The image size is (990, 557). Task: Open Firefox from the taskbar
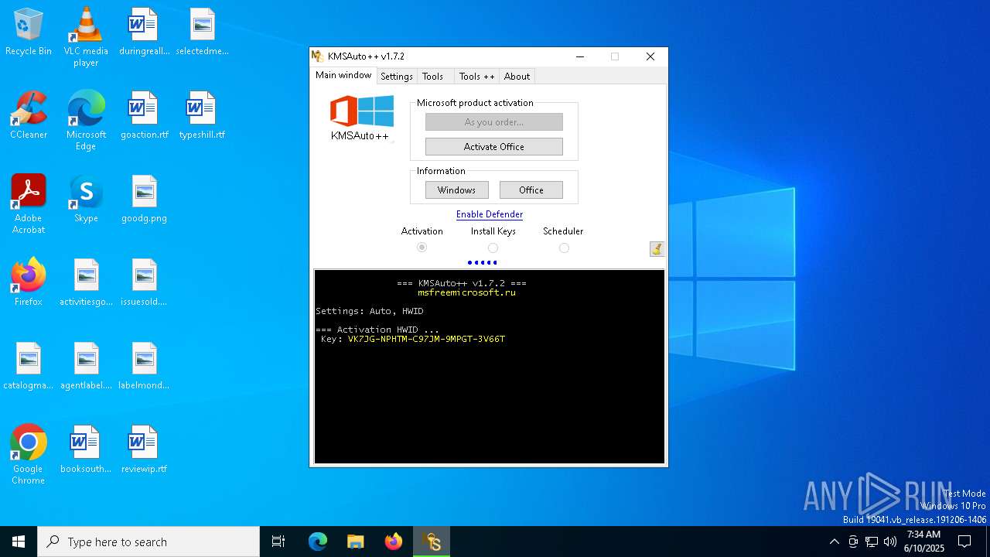(394, 542)
